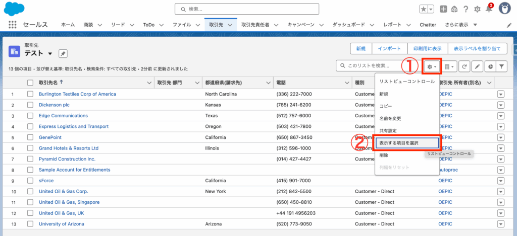Open the 取引先名 column menu chevron
This screenshot has width=517, height=236.
[149, 83]
